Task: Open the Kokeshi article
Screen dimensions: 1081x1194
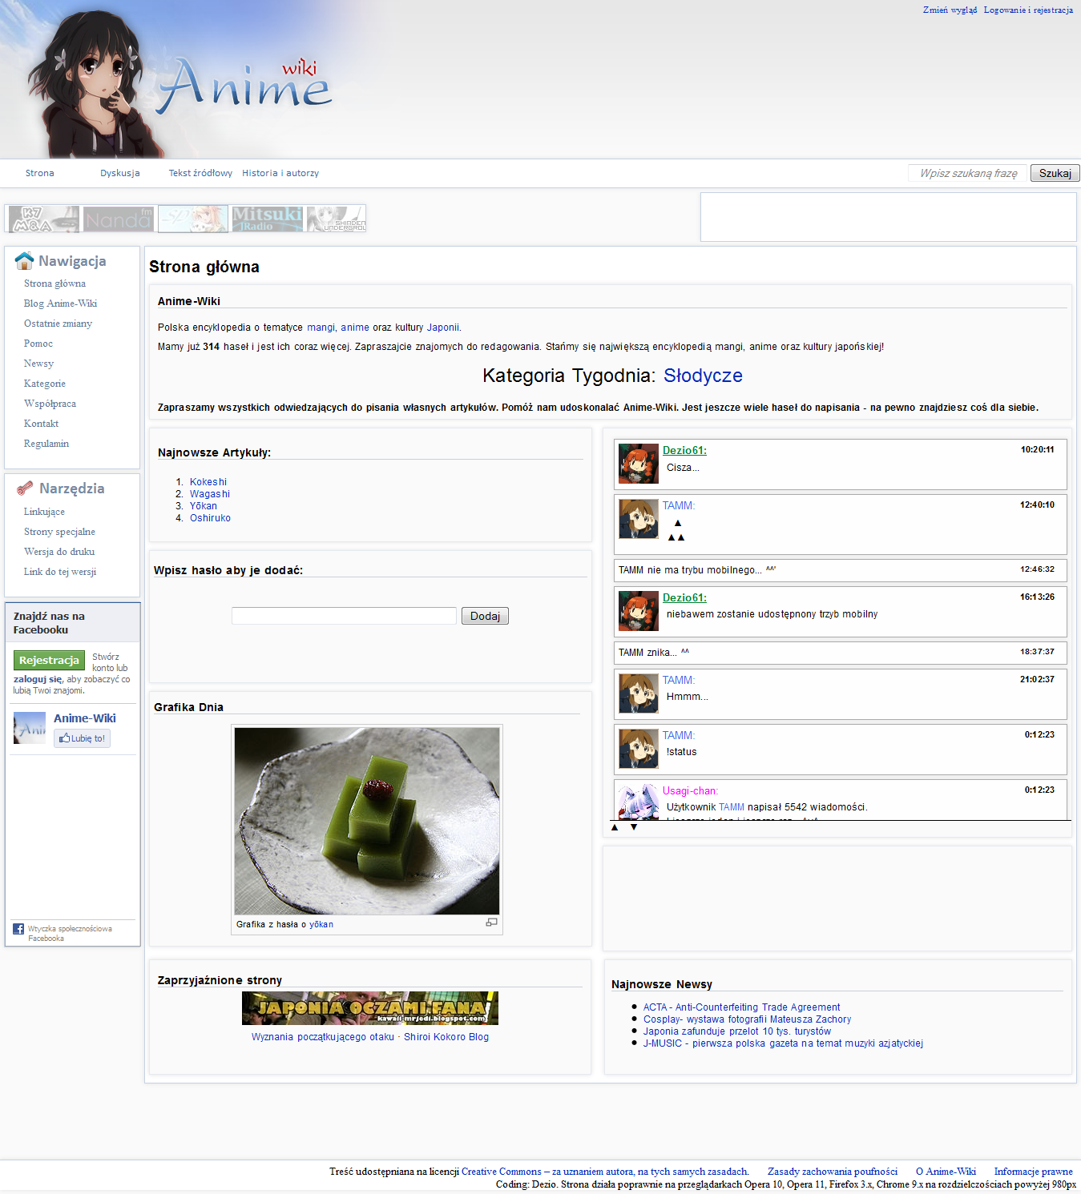Action: point(208,482)
